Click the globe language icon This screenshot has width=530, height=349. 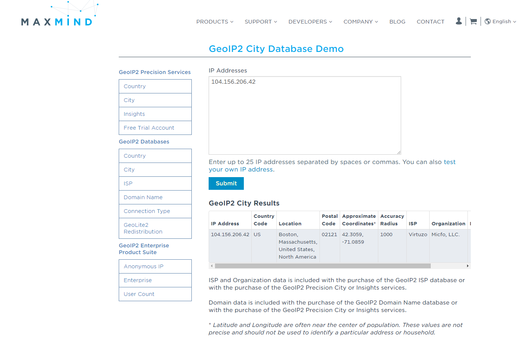[x=487, y=21]
